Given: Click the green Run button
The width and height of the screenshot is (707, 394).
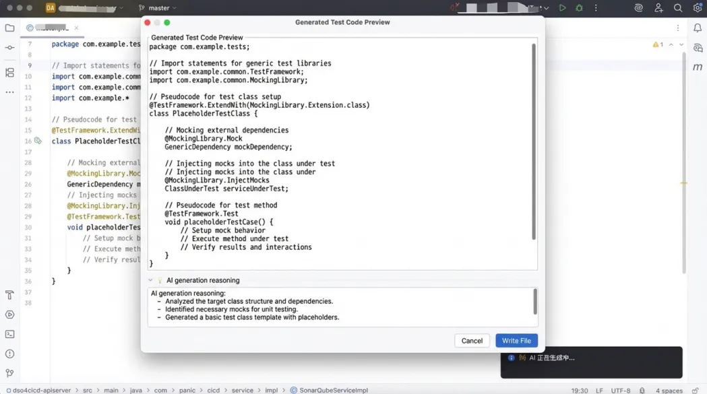Looking at the screenshot, I should 562,8.
